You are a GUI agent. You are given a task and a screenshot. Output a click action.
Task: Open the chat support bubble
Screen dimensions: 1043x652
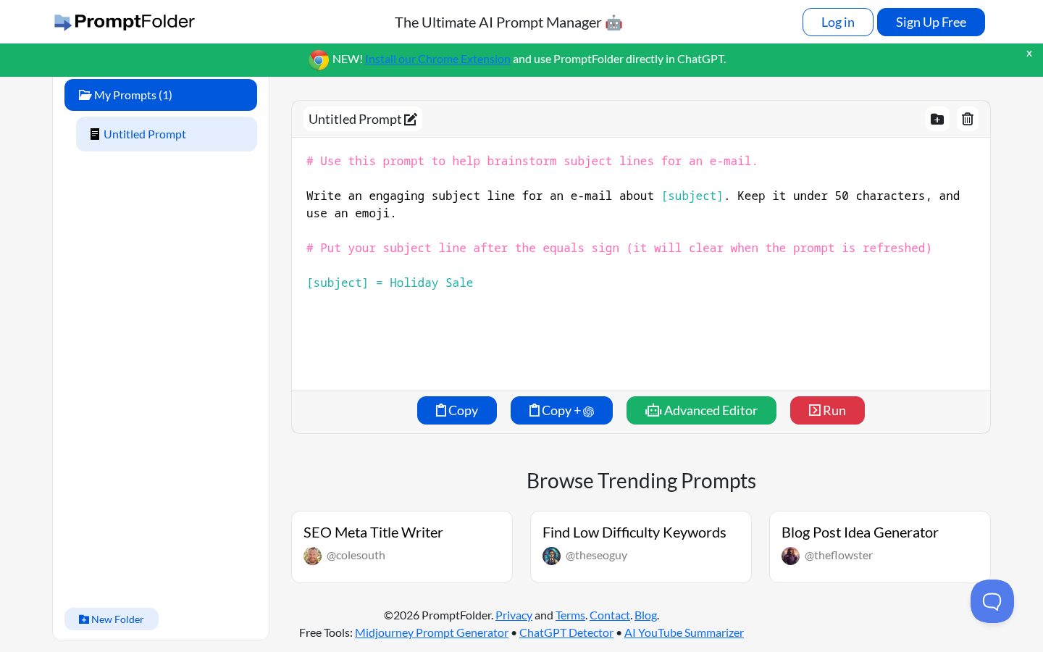pyautogui.click(x=992, y=601)
